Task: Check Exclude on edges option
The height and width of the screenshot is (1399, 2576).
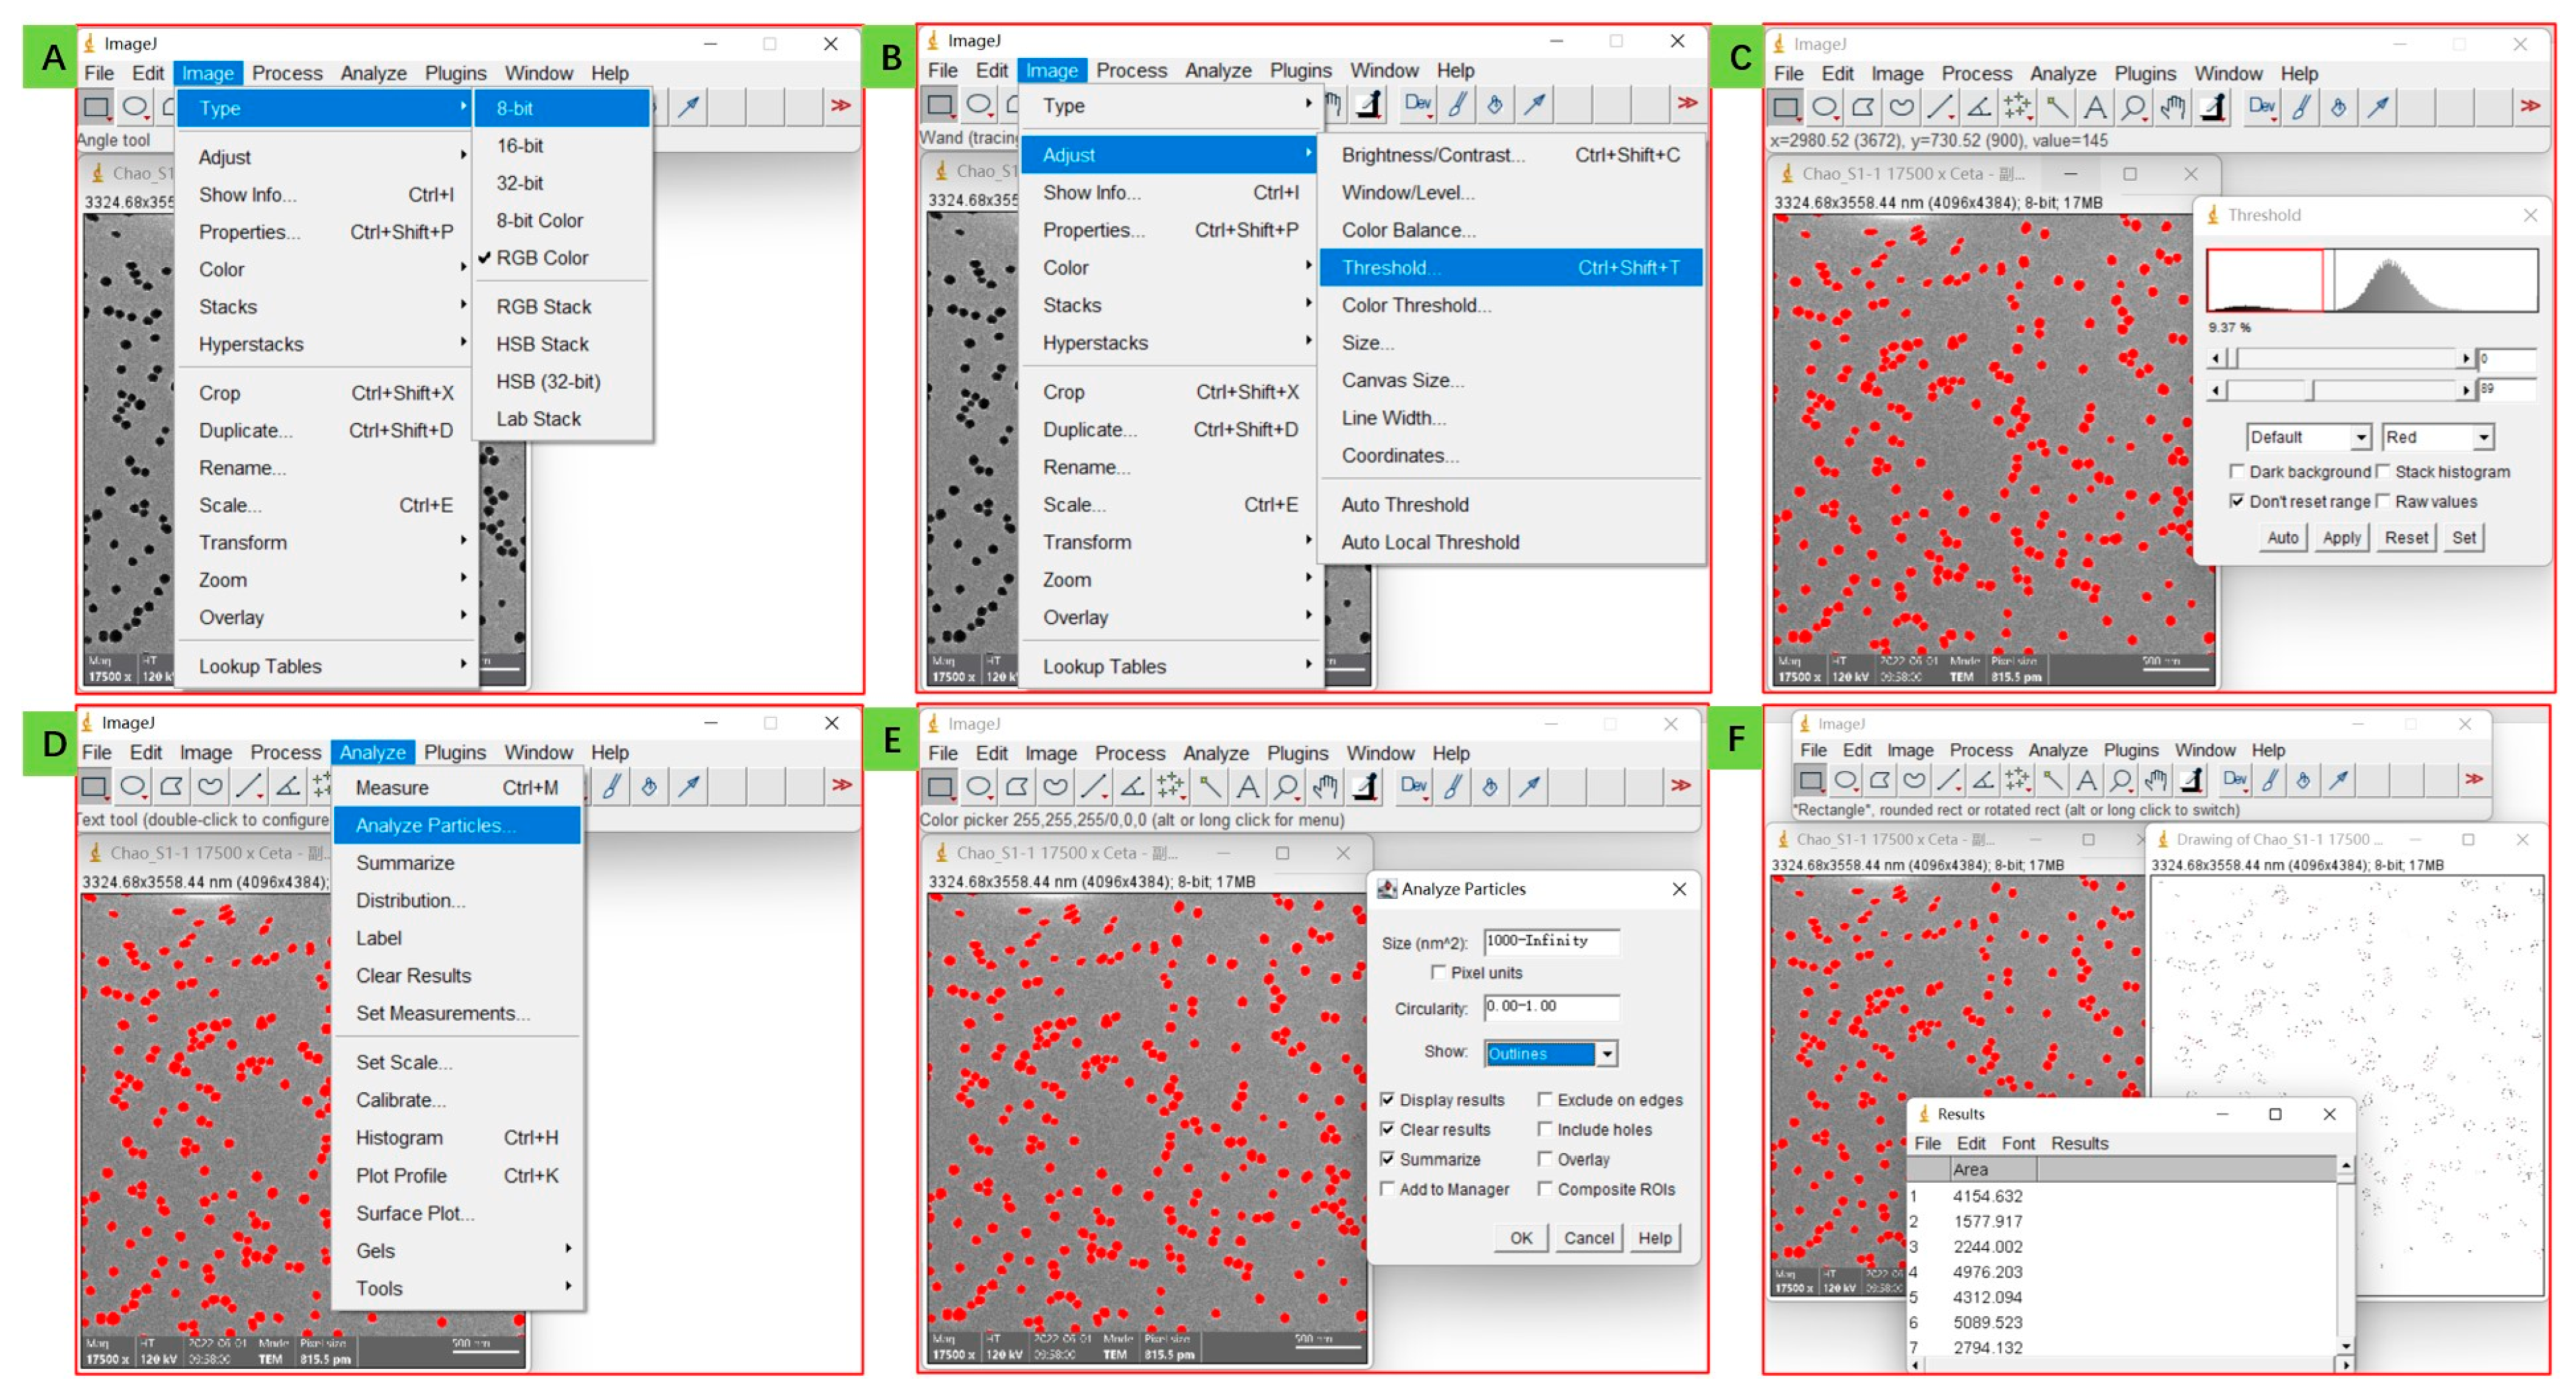Action: [x=1545, y=1100]
